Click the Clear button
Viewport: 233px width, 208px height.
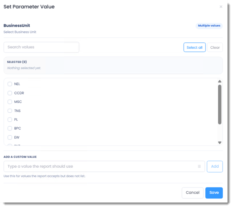click(215, 47)
